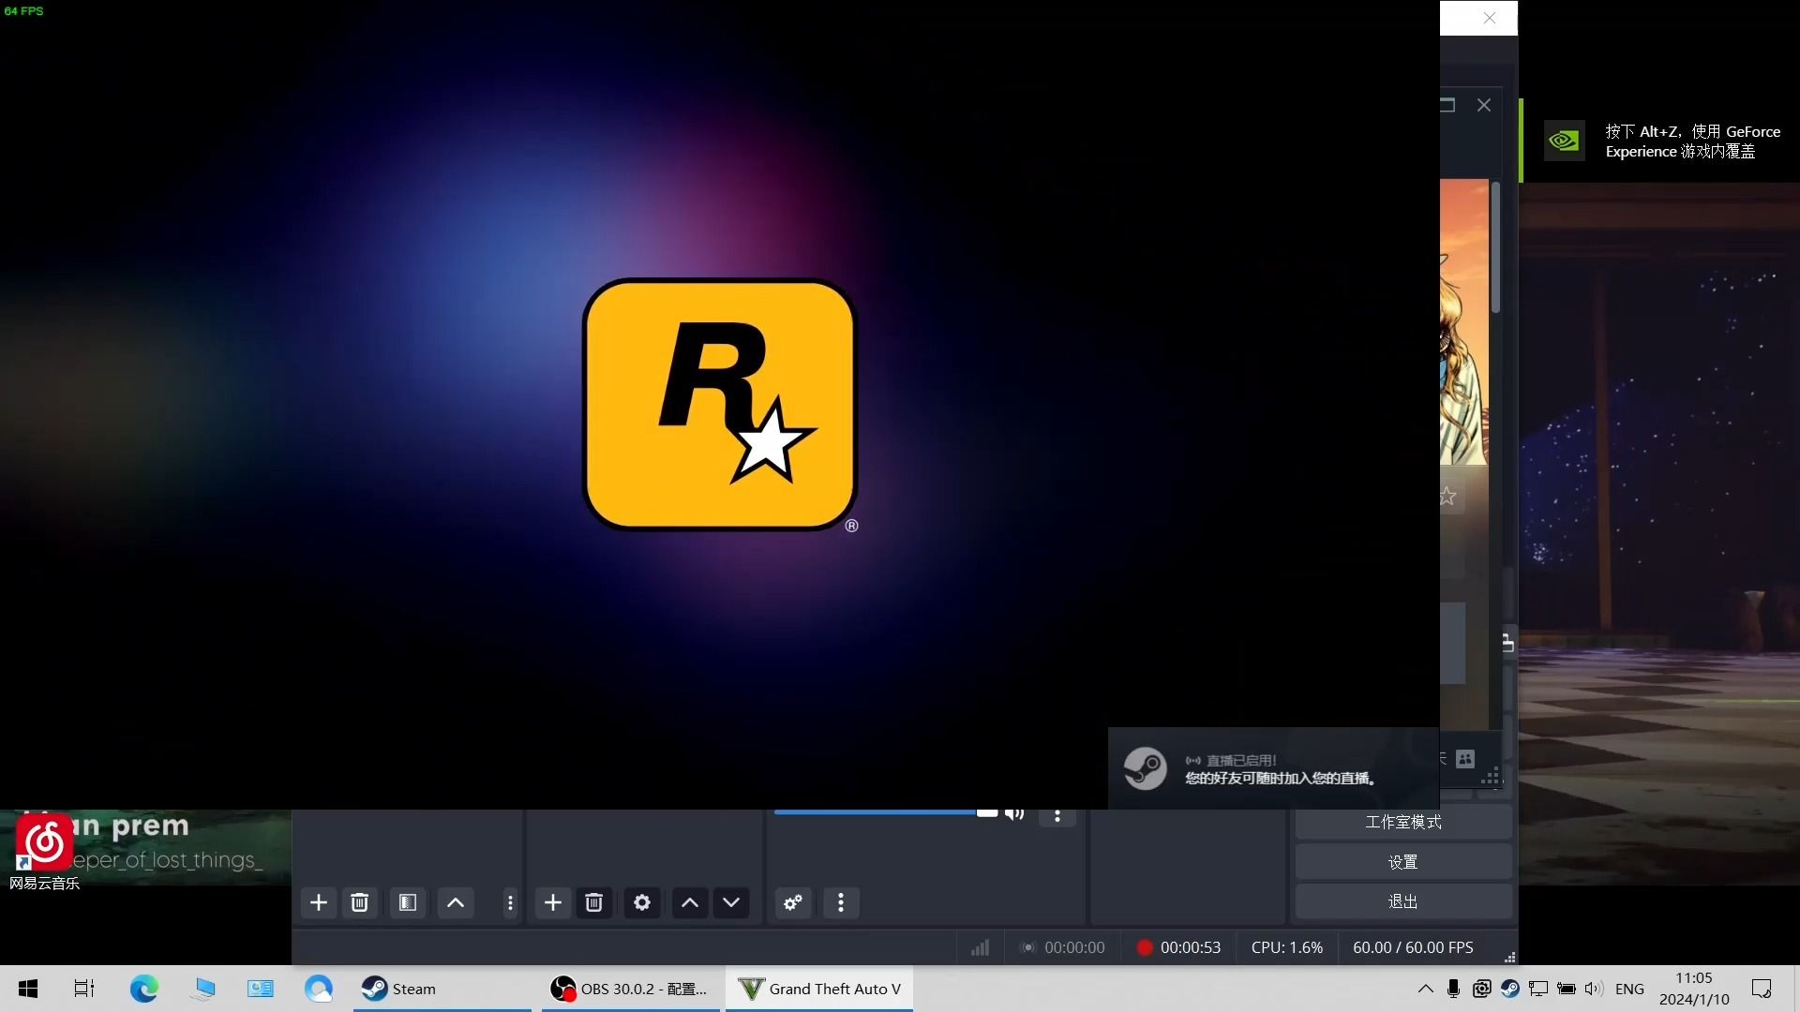The width and height of the screenshot is (1800, 1012).
Task: Mute audio mixer speaker icon
Action: pyautogui.click(x=1013, y=813)
